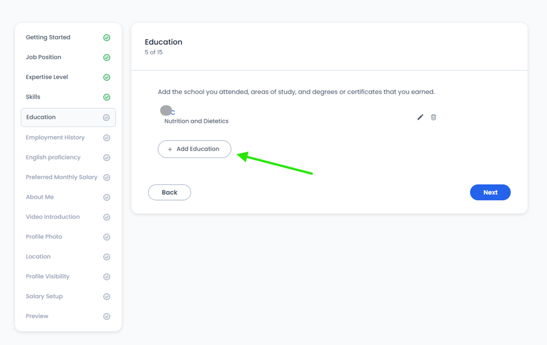Click the pencil edit icon for Nutrition and Dietetics
This screenshot has height=345, width=547.
pos(420,117)
